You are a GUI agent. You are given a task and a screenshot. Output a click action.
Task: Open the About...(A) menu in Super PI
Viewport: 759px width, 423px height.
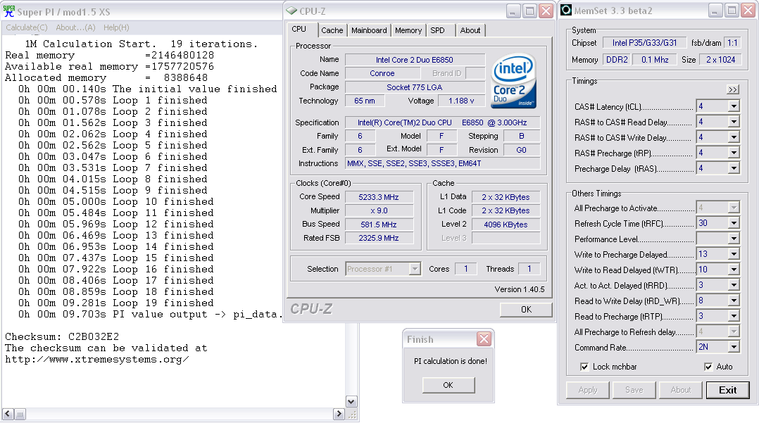(x=75, y=27)
